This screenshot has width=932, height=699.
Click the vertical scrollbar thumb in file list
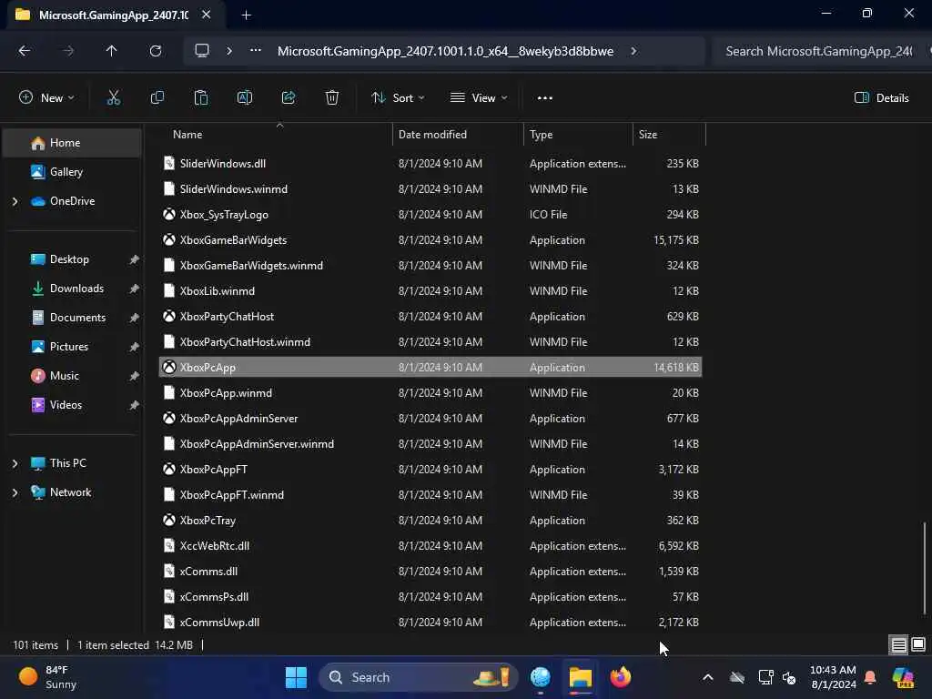click(925, 568)
